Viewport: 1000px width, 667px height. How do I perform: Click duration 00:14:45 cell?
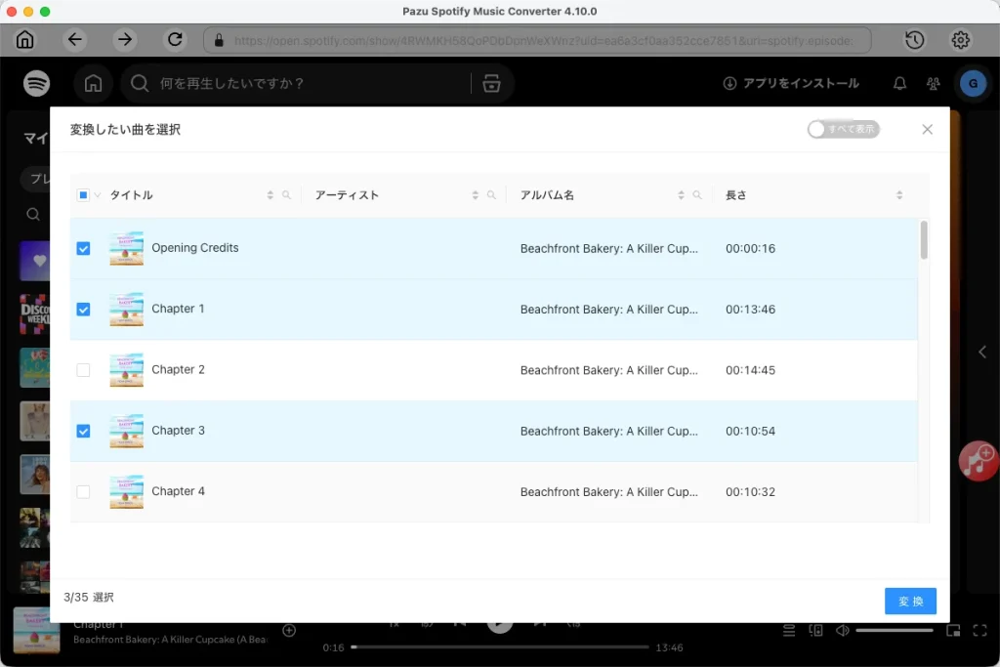751,370
